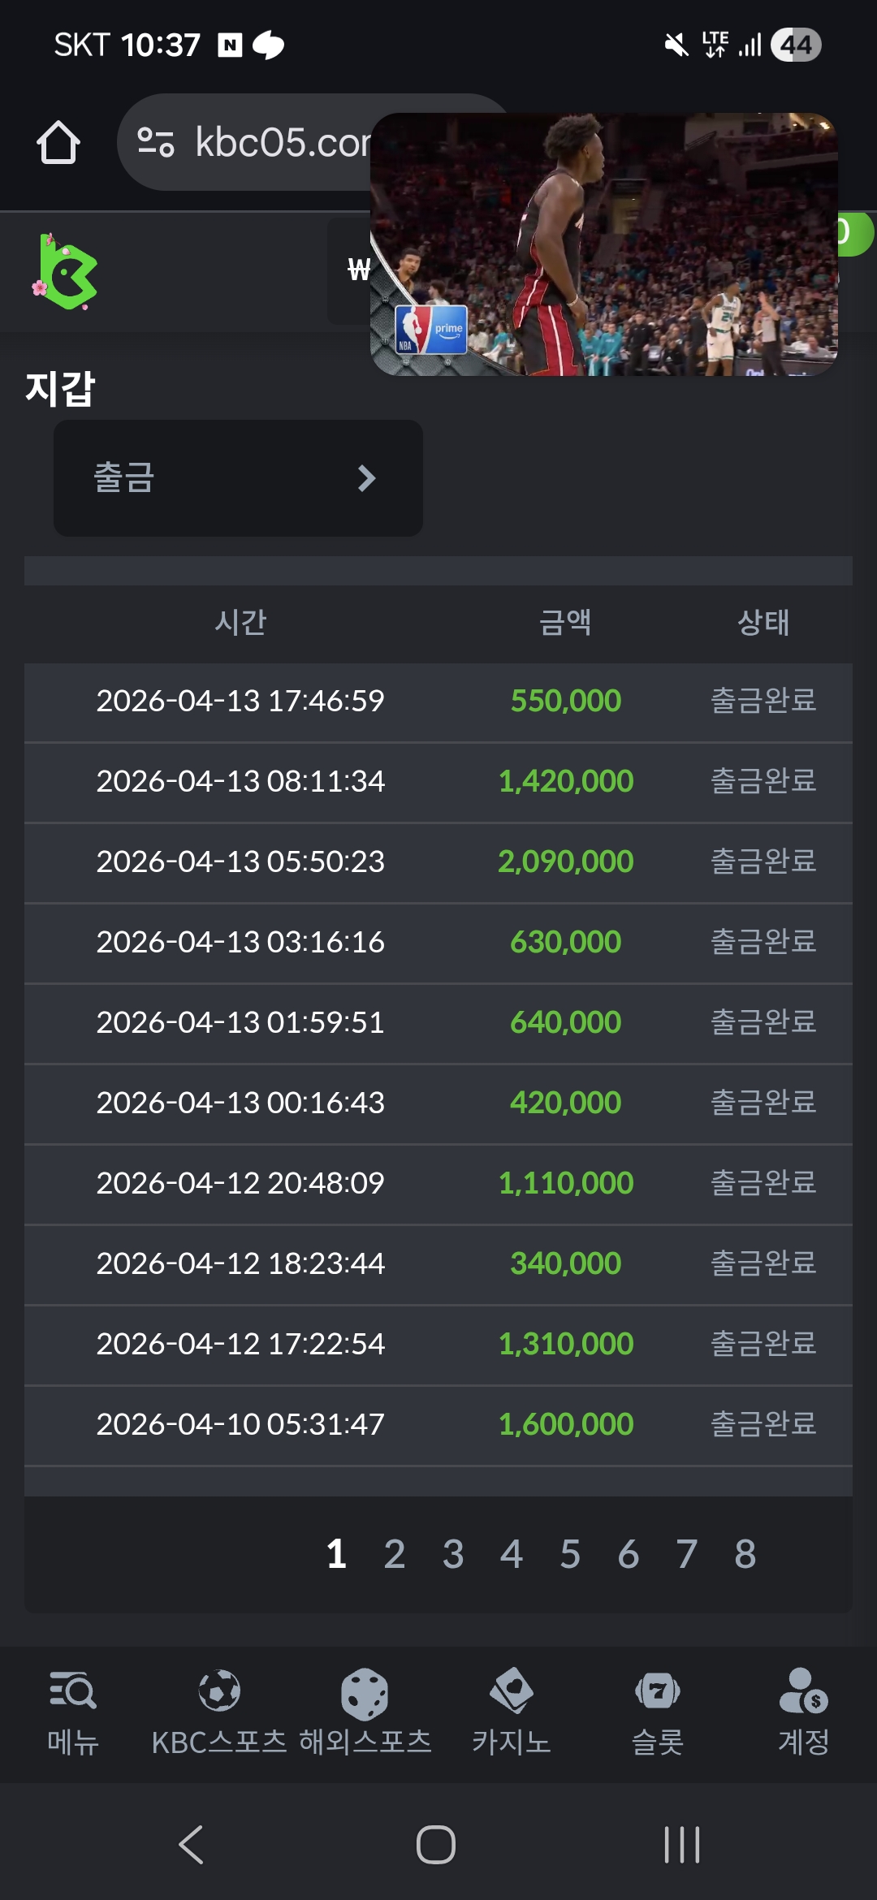Go to page 5 of withdrawals
This screenshot has height=1900, width=877.
pos(570,1554)
